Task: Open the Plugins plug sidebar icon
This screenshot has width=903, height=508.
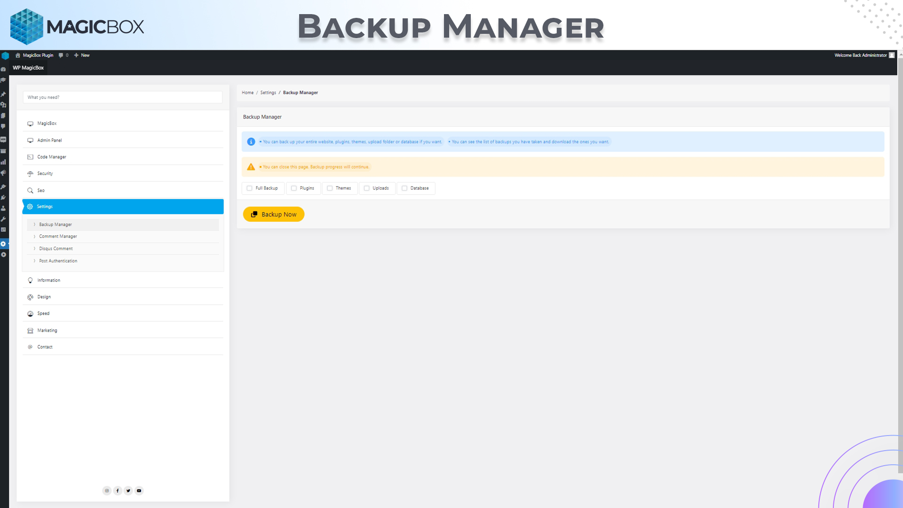Action: [x=3, y=198]
